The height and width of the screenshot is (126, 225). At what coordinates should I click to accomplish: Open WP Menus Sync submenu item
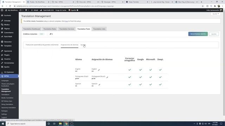coord(7,101)
